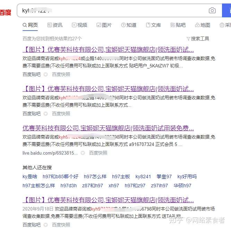The image size is (231, 230).
Task: Open 搜索工具 filter options
Action: [x=198, y=39]
